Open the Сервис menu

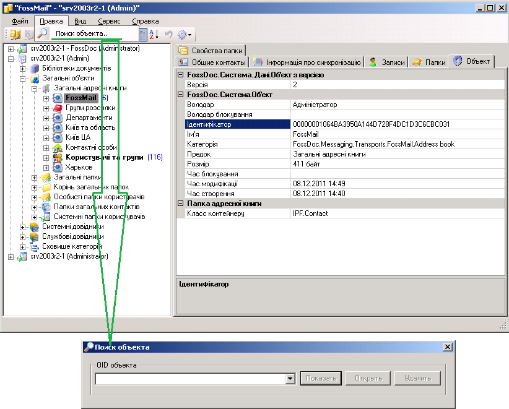click(109, 21)
